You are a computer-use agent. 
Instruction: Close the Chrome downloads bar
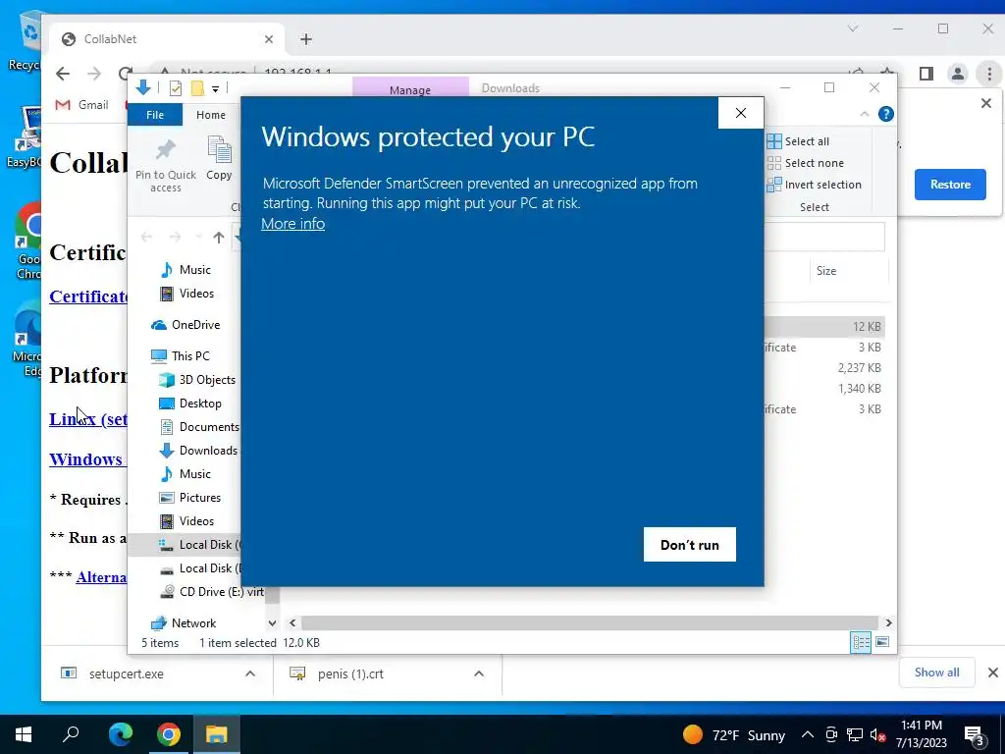(993, 673)
